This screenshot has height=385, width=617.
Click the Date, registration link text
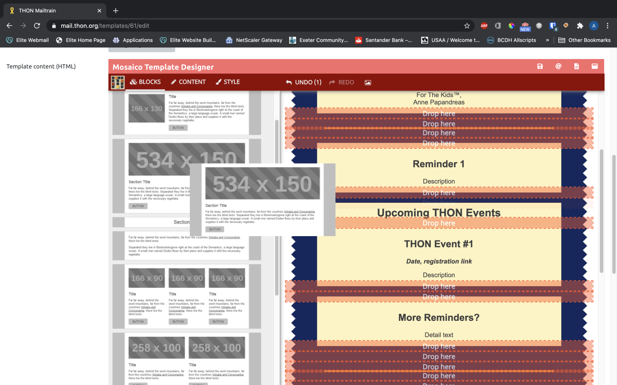439,261
